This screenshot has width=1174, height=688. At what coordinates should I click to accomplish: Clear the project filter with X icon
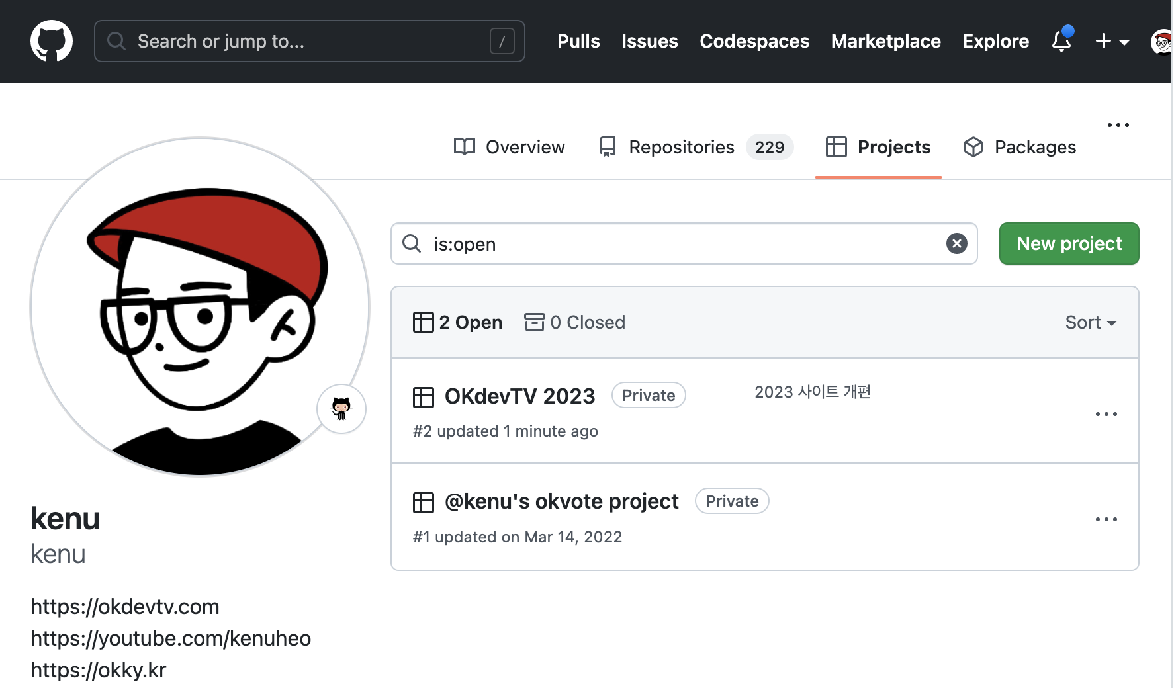956,243
